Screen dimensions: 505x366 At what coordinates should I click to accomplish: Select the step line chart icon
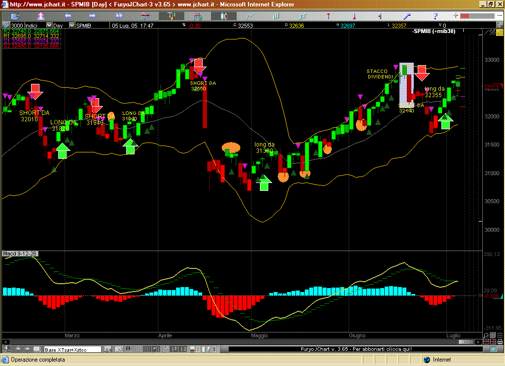(302, 16)
